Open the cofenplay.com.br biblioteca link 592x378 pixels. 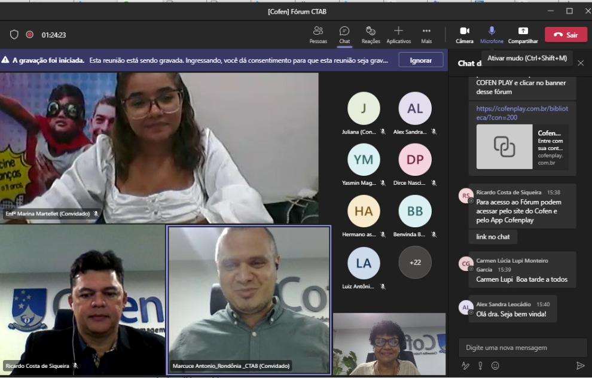coord(522,113)
